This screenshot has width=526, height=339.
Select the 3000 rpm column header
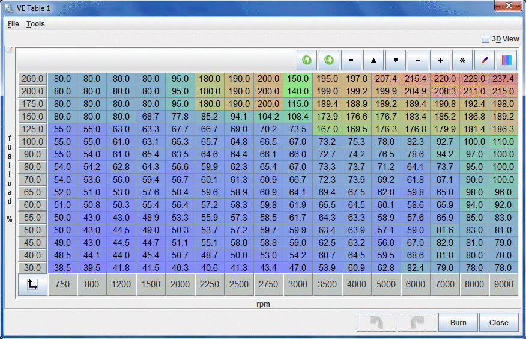[298, 286]
